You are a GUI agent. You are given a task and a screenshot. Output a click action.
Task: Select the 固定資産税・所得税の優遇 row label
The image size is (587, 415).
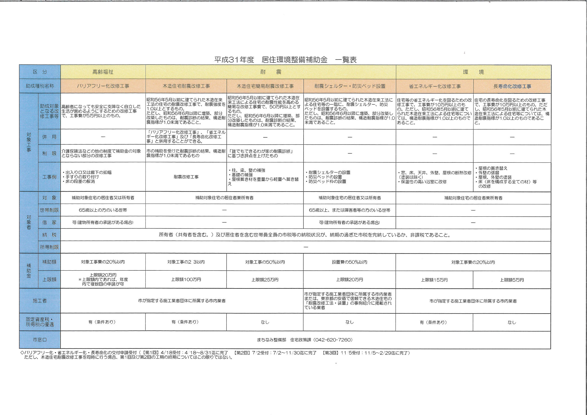pos(40,322)
